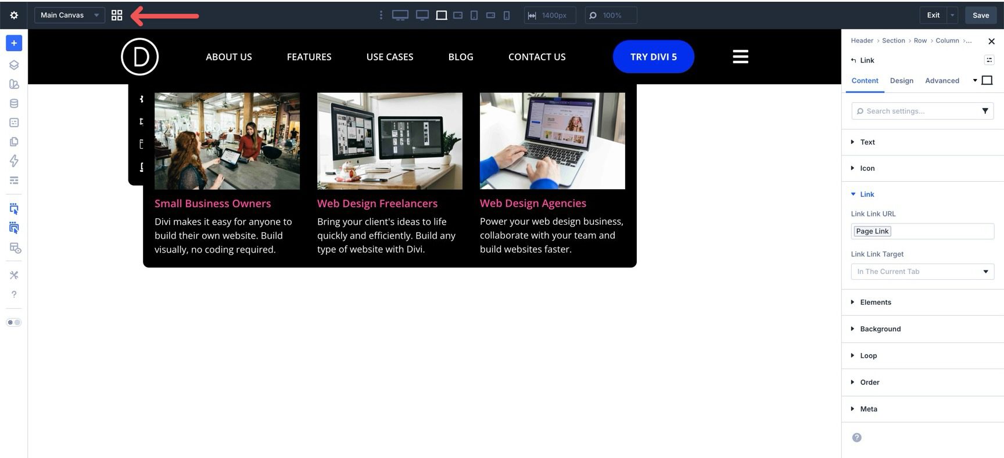Click Header in the breadcrumb
The width and height of the screenshot is (1004, 458).
coord(862,41)
